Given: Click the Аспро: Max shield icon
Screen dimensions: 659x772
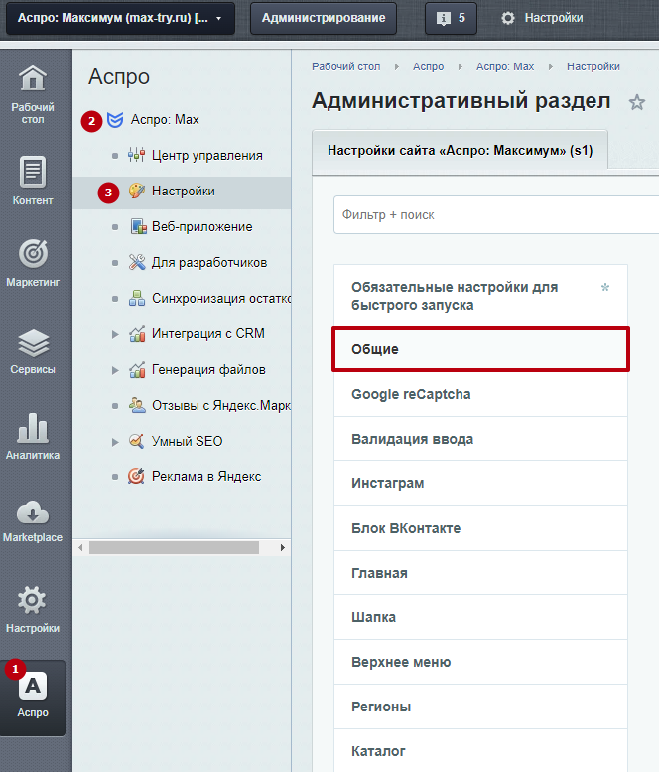Looking at the screenshot, I should pos(115,120).
